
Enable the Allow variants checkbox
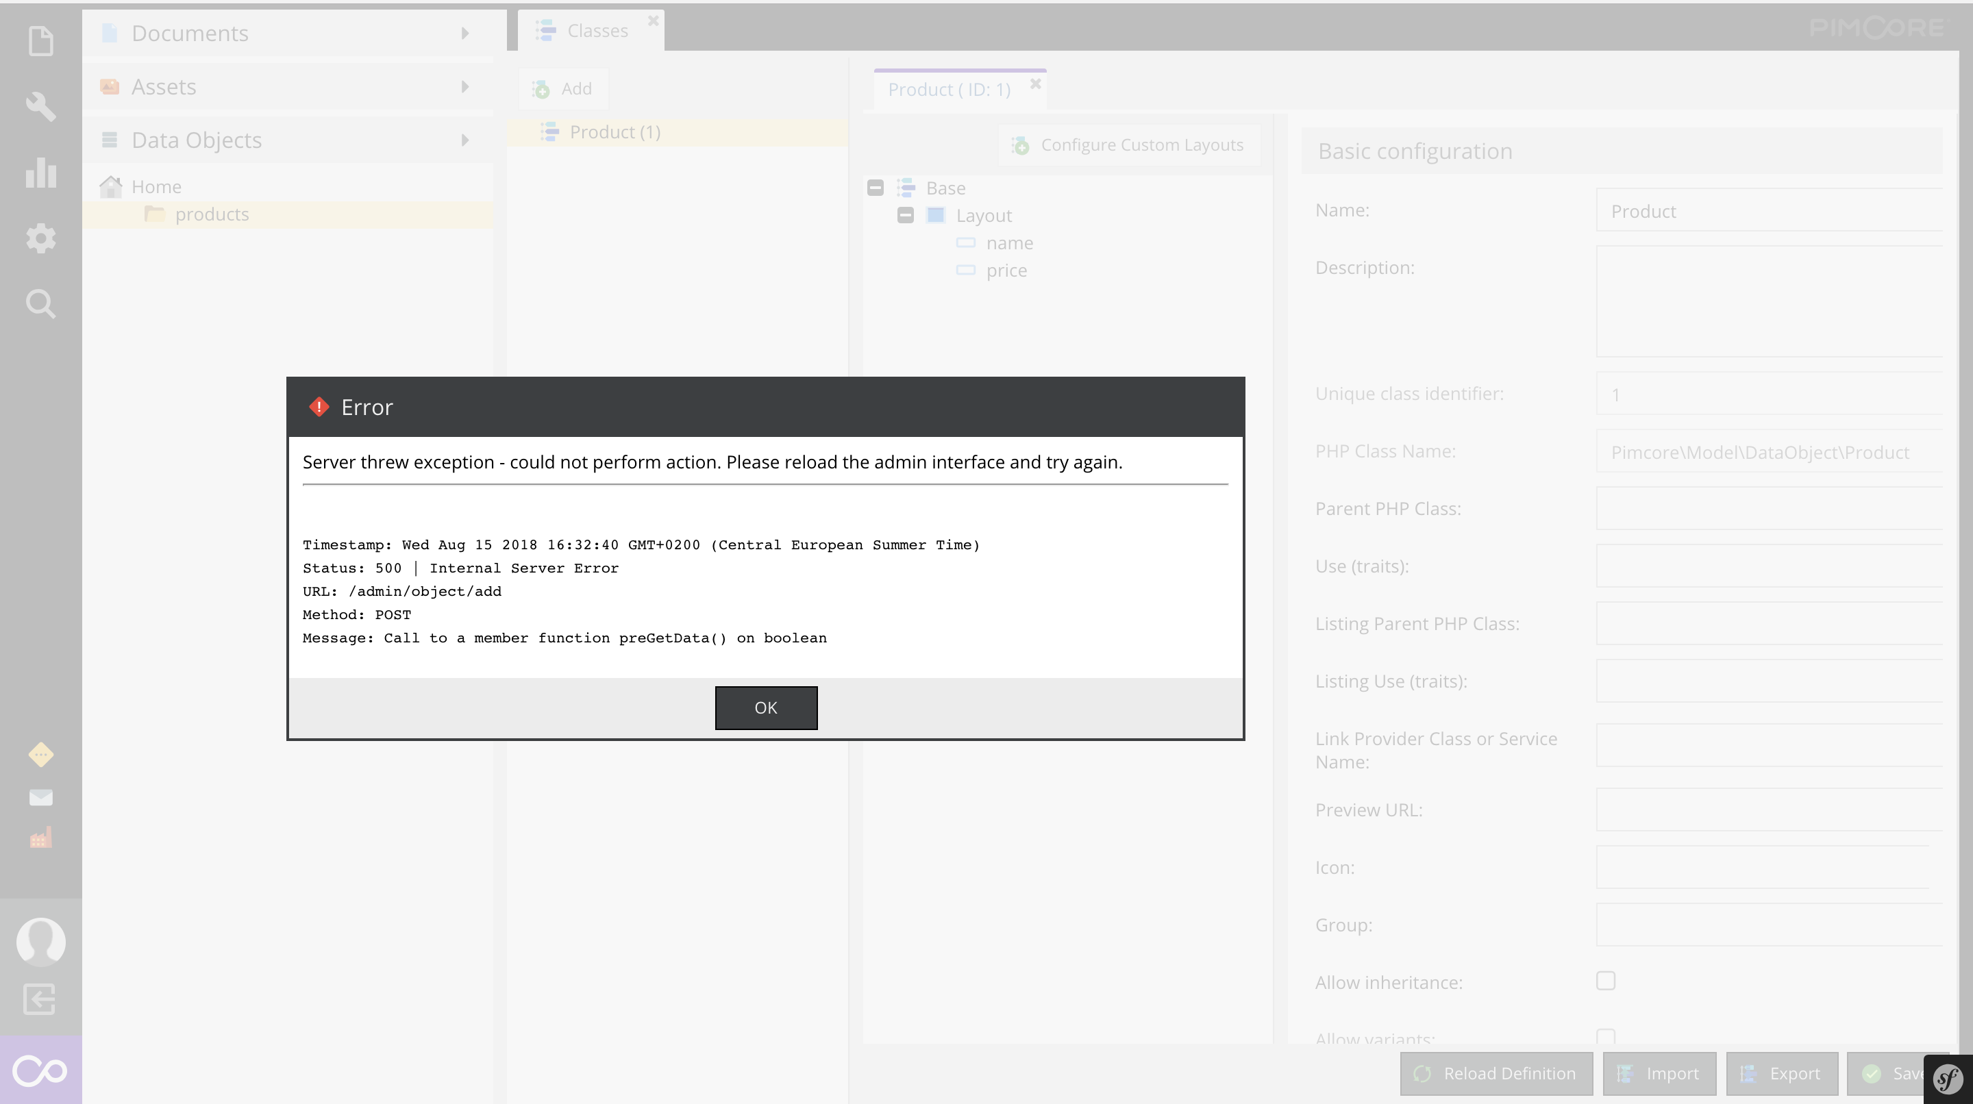1605,1038
